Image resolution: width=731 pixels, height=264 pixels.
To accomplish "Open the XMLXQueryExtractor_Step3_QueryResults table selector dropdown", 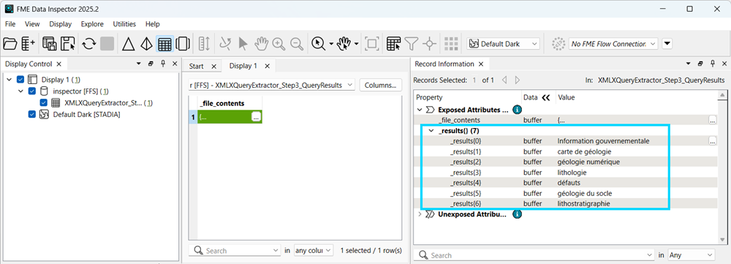I will [271, 86].
